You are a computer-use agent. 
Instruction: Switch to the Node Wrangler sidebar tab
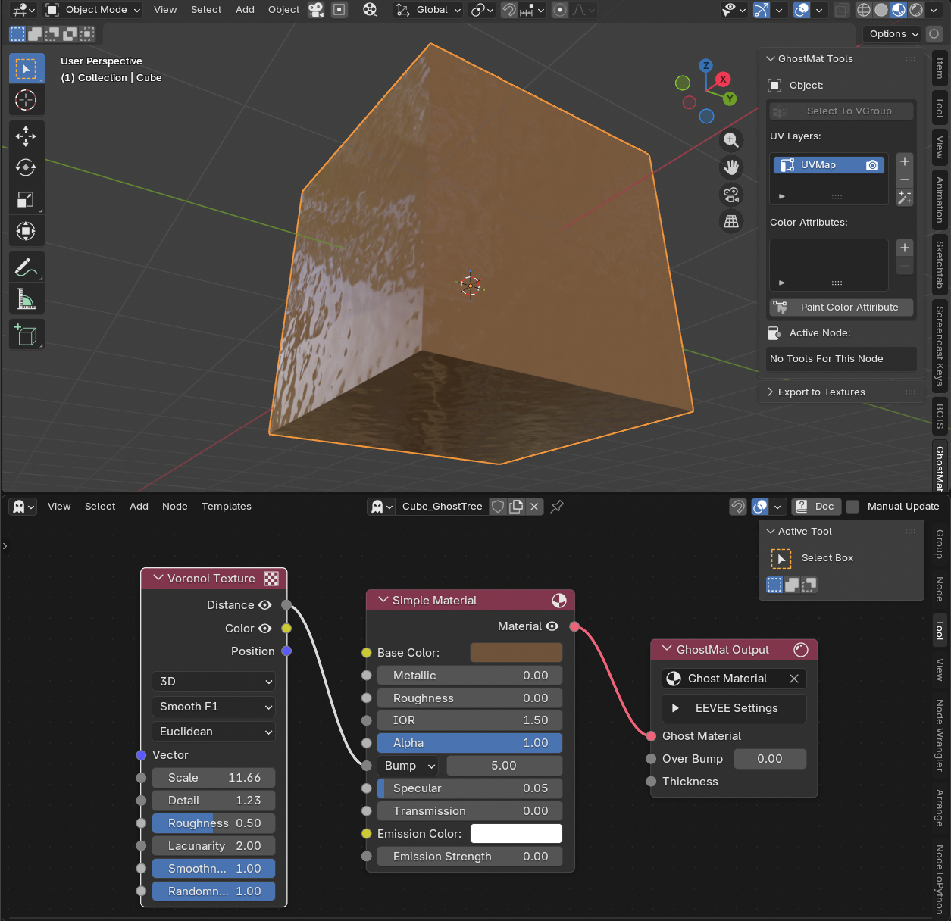click(x=940, y=735)
